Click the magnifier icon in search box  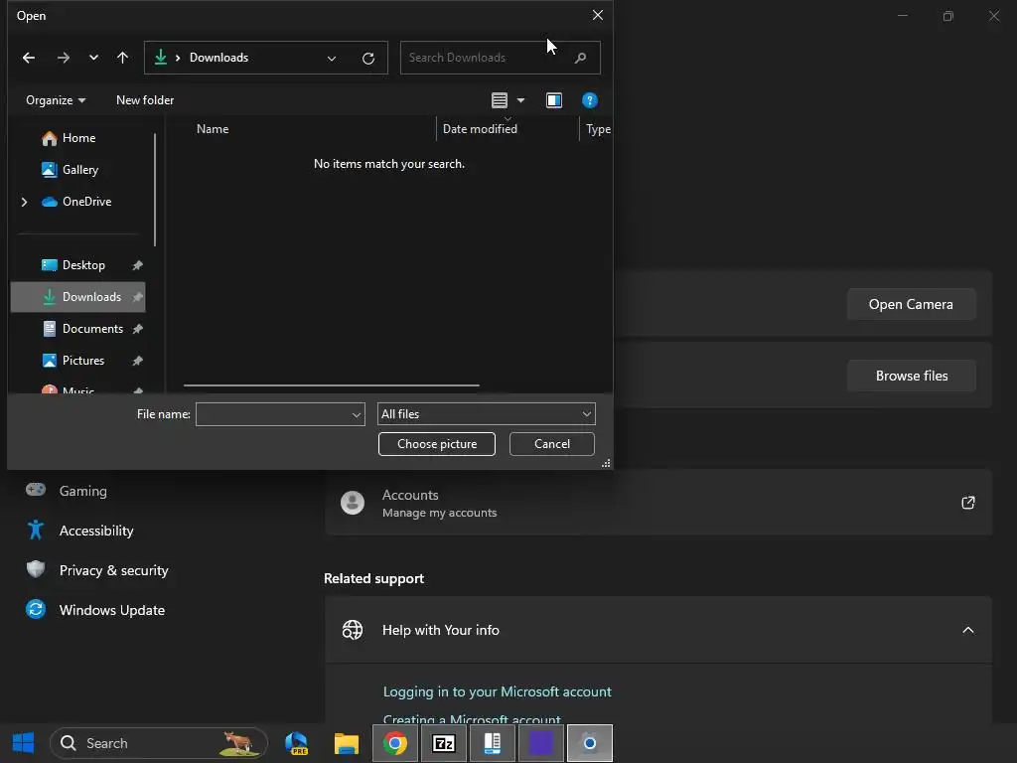click(x=580, y=58)
